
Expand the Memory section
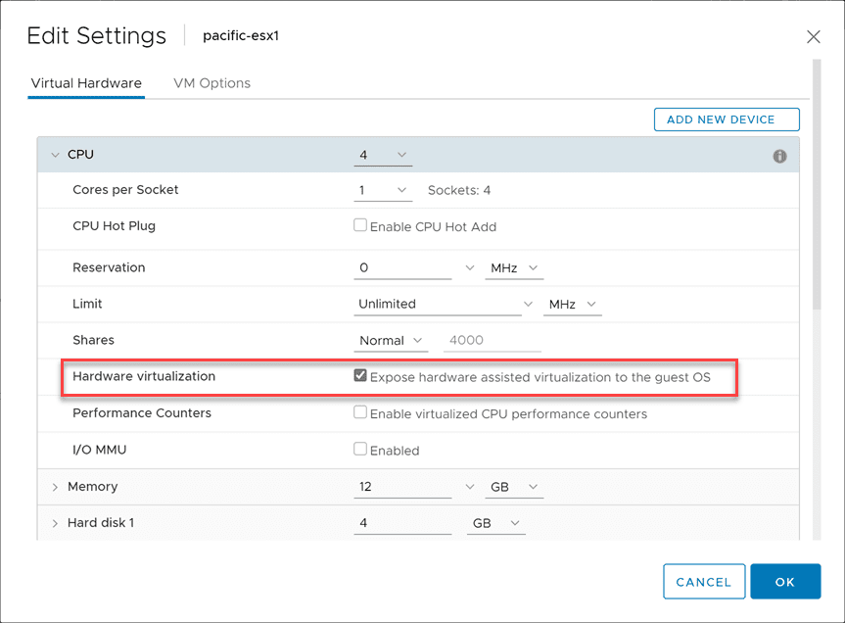click(55, 486)
